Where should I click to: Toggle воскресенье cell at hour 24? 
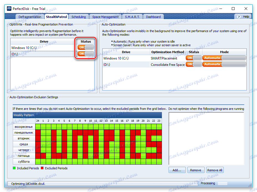coord(38,127)
